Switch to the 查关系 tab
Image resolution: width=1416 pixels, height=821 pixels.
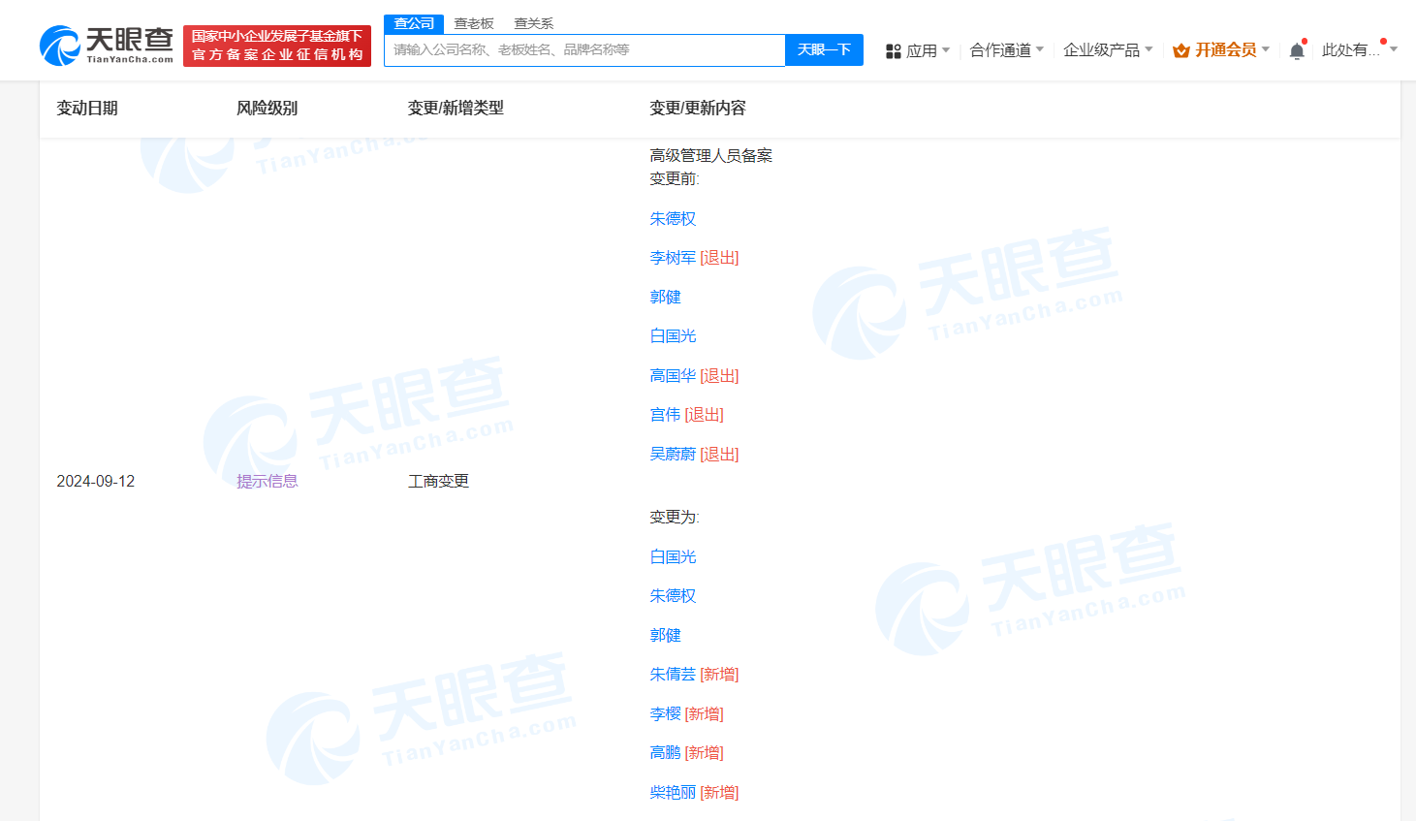point(533,23)
